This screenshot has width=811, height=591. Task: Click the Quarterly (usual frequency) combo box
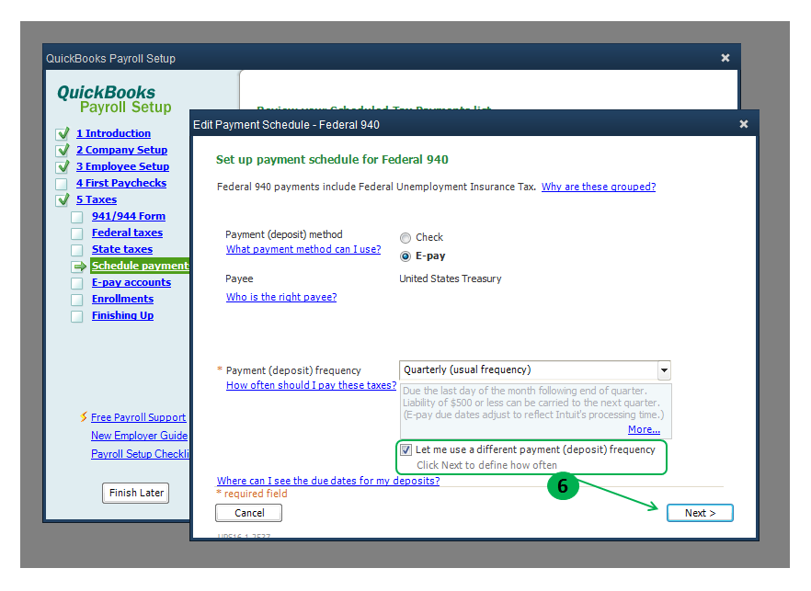535,370
